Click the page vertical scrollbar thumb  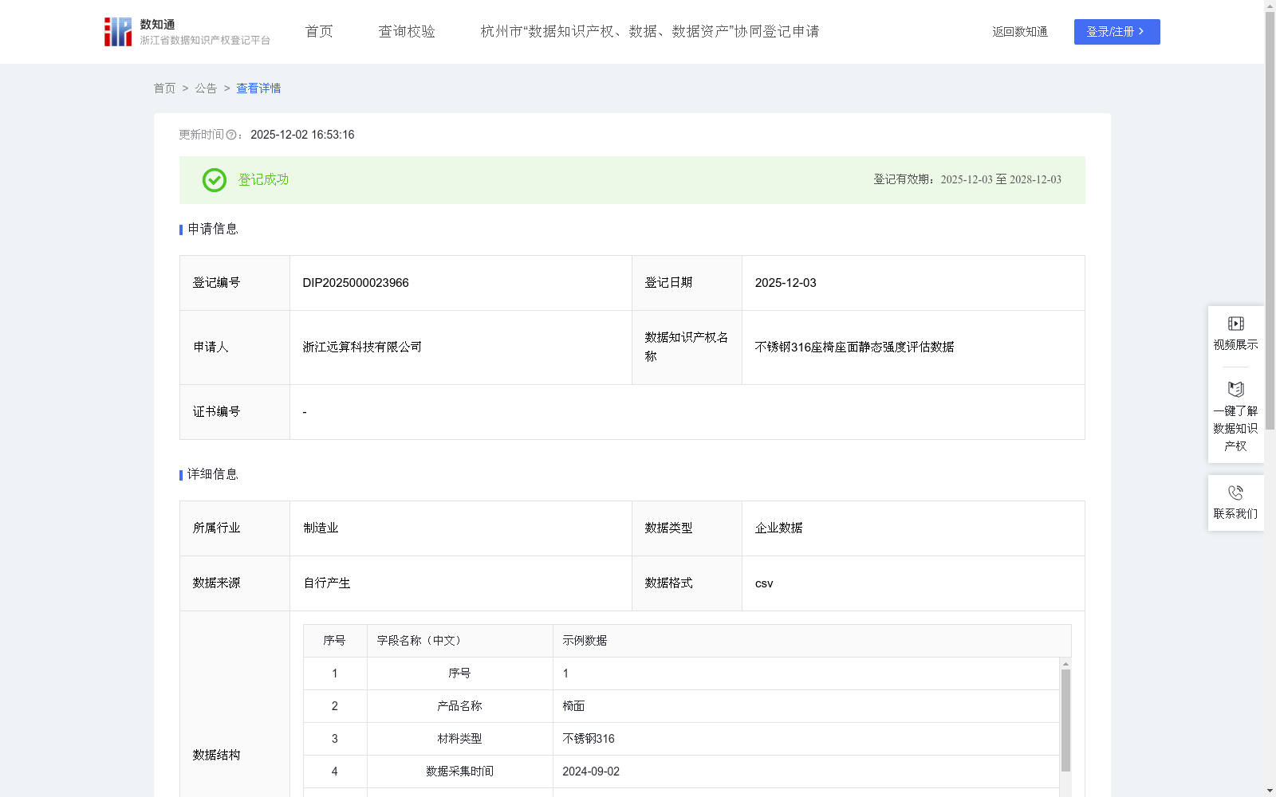(x=1270, y=221)
